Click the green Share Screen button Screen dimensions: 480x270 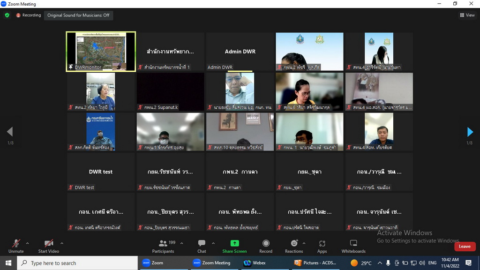pos(234,247)
